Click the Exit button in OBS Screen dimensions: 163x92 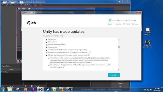(120, 86)
